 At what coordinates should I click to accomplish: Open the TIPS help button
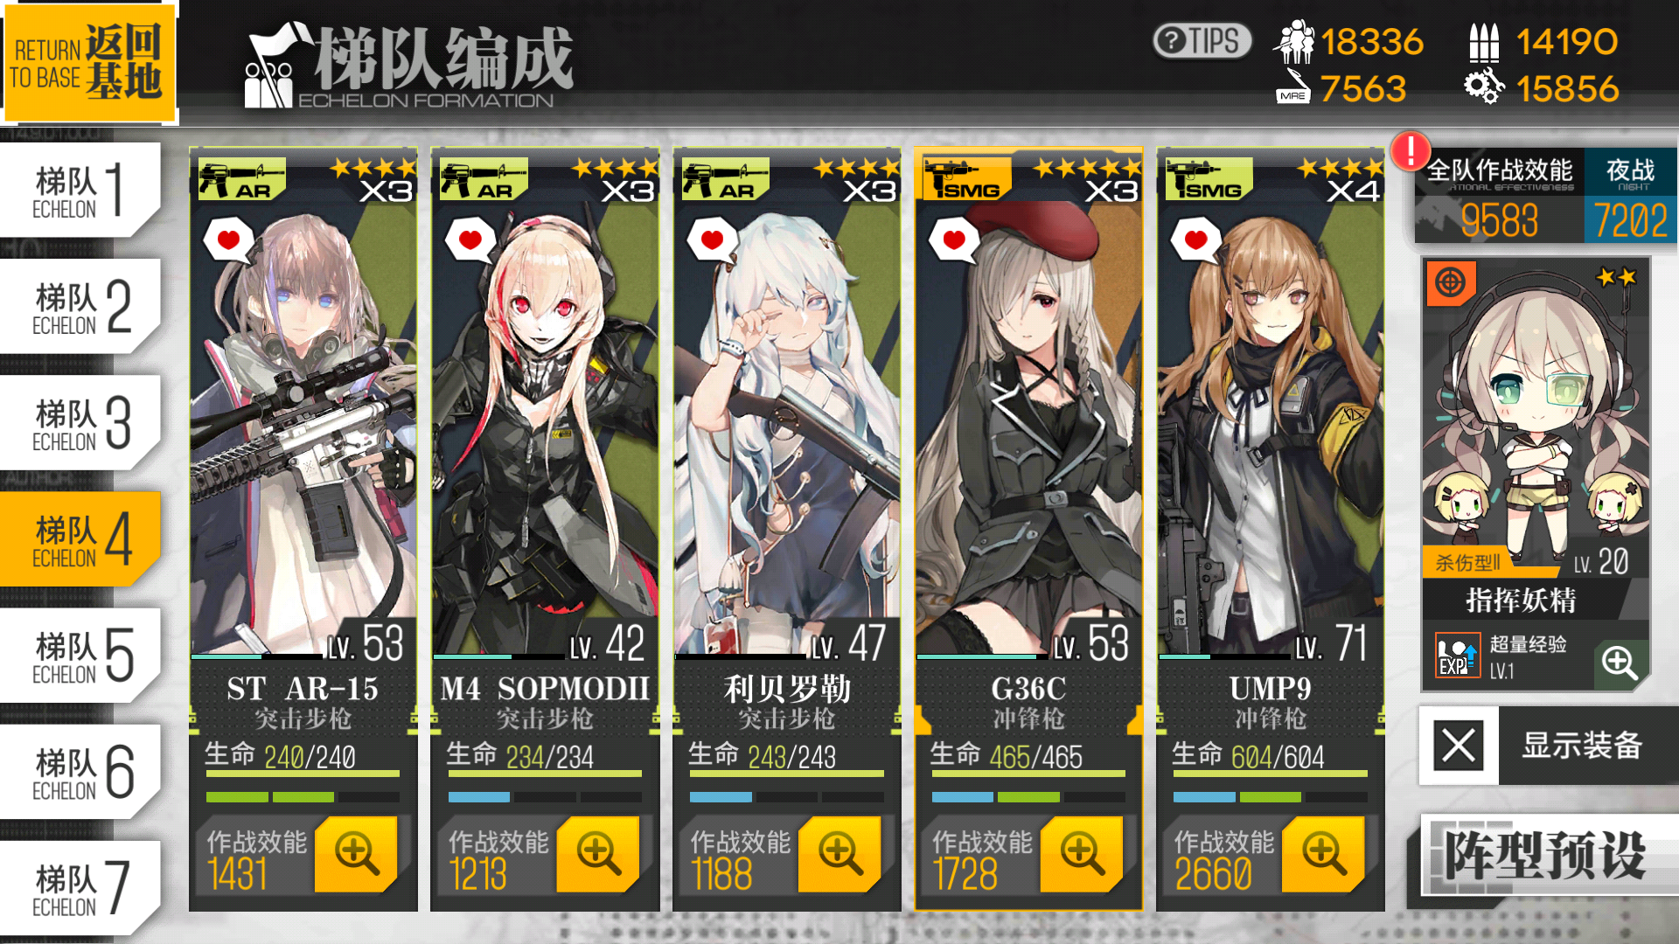click(x=1202, y=41)
